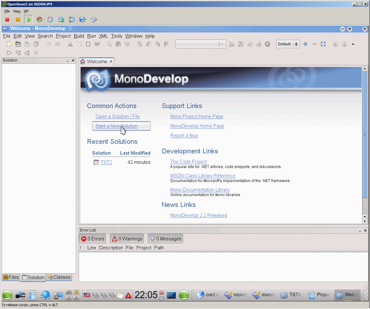Click the Save All toolbar icon

(36, 44)
